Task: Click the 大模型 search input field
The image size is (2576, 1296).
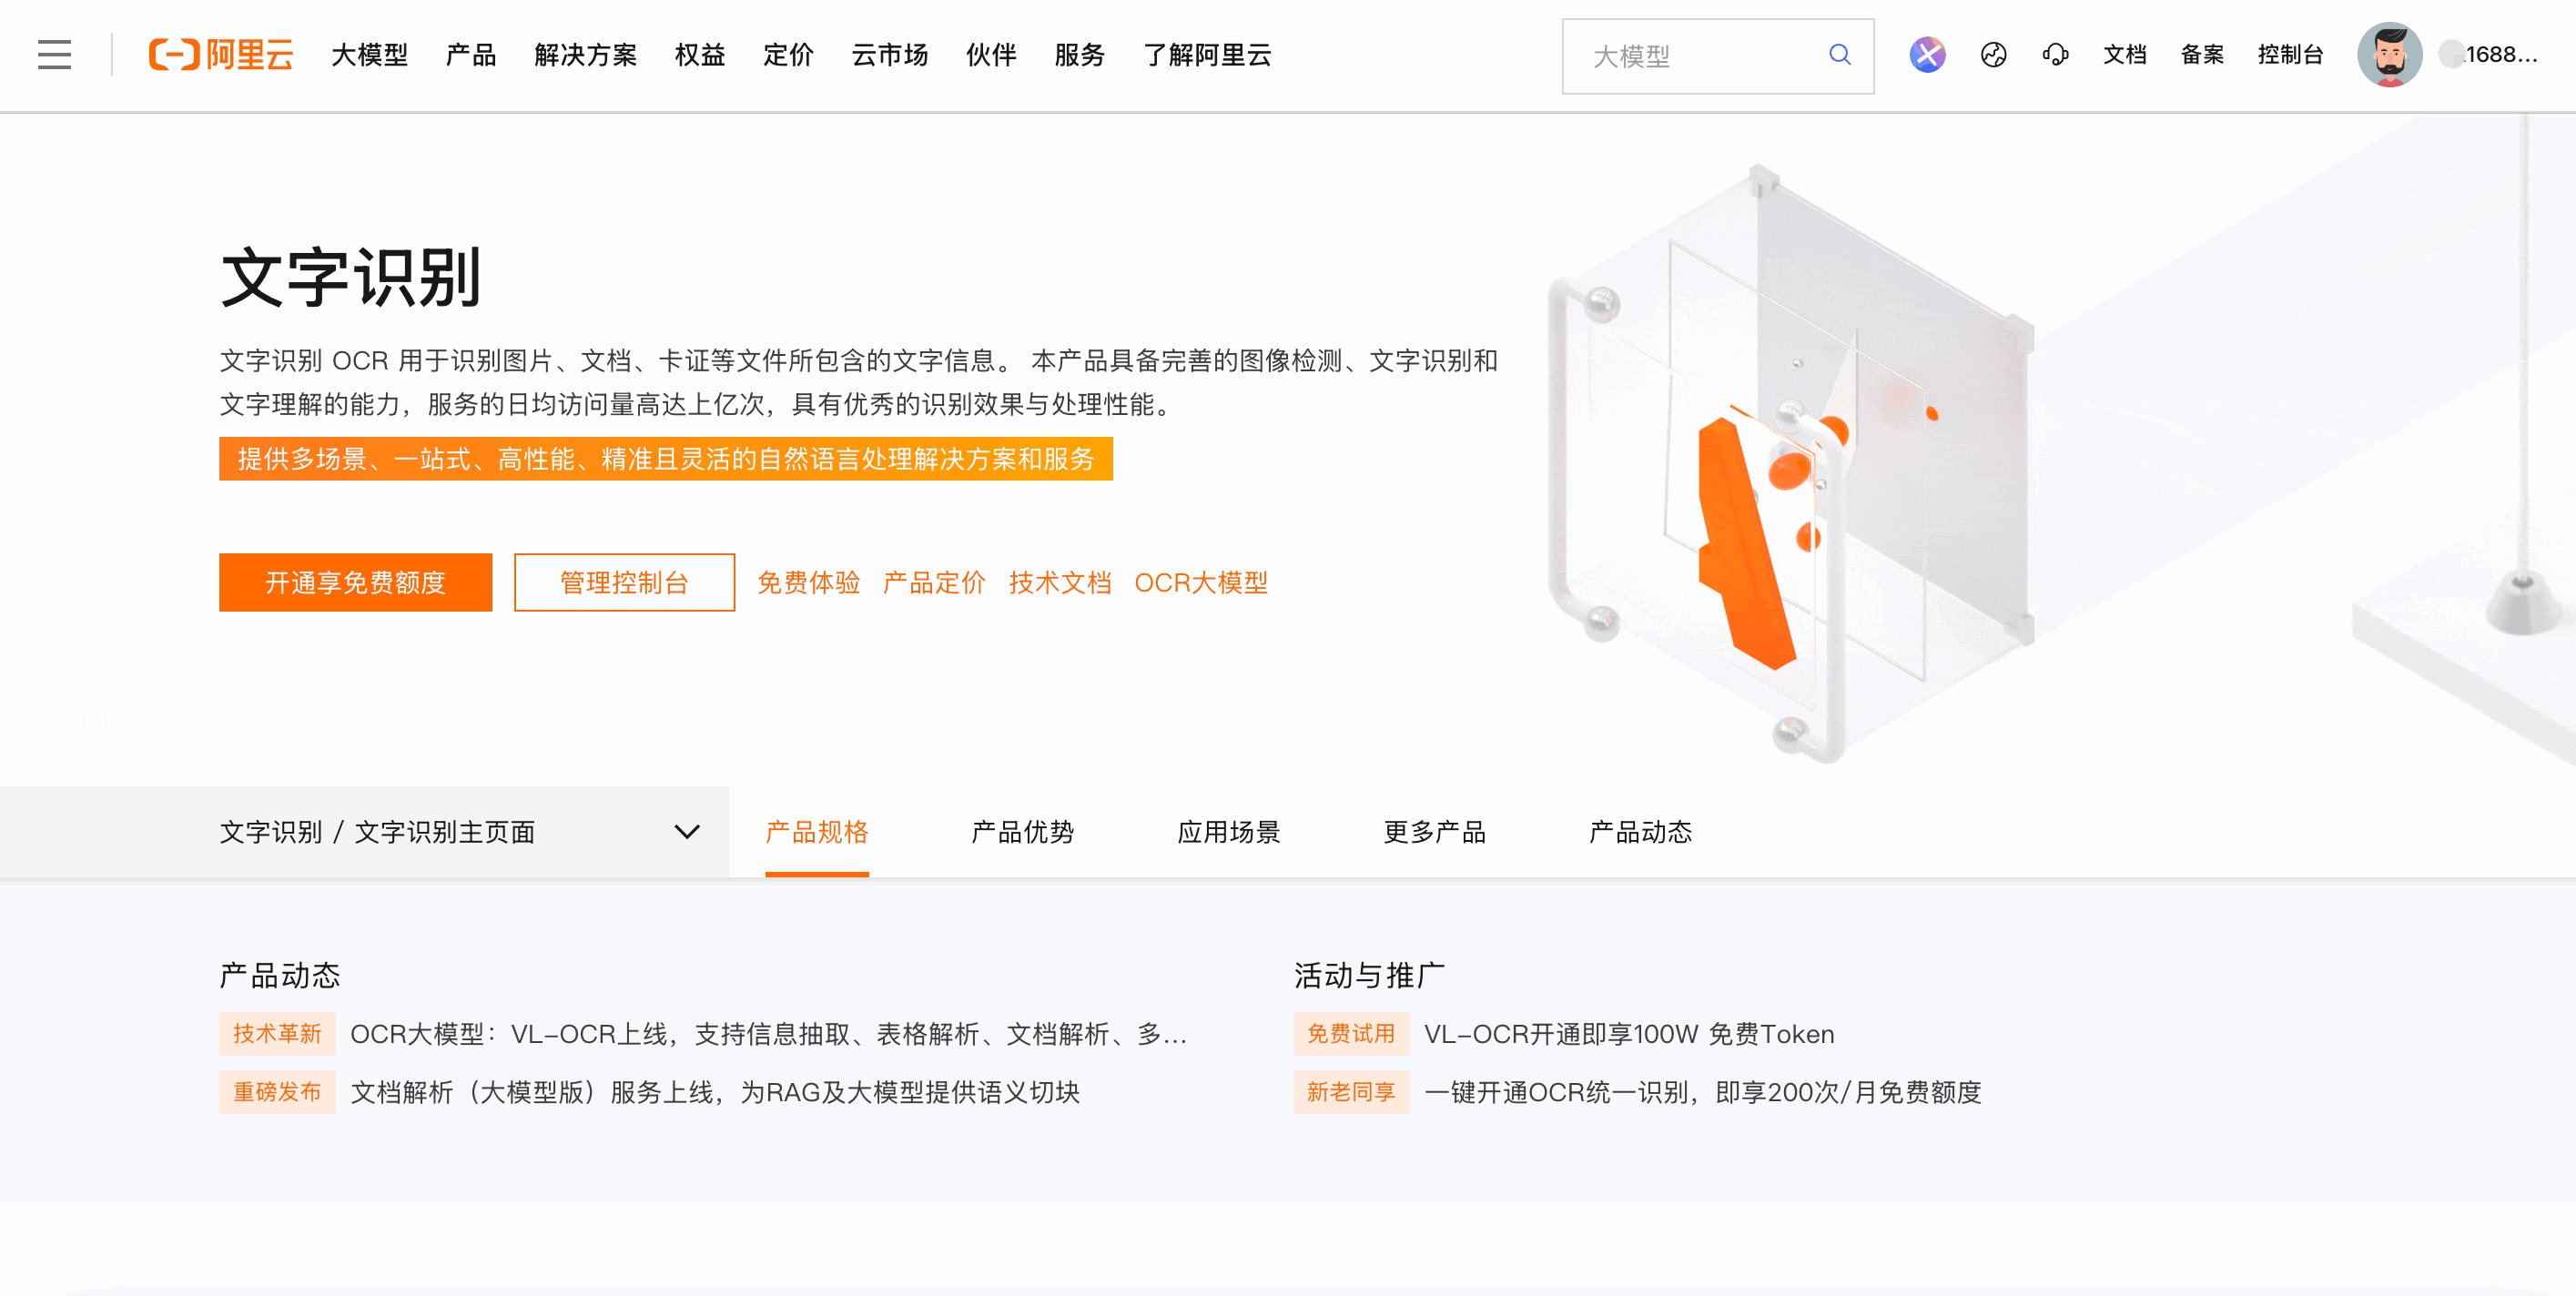Action: coord(1717,56)
